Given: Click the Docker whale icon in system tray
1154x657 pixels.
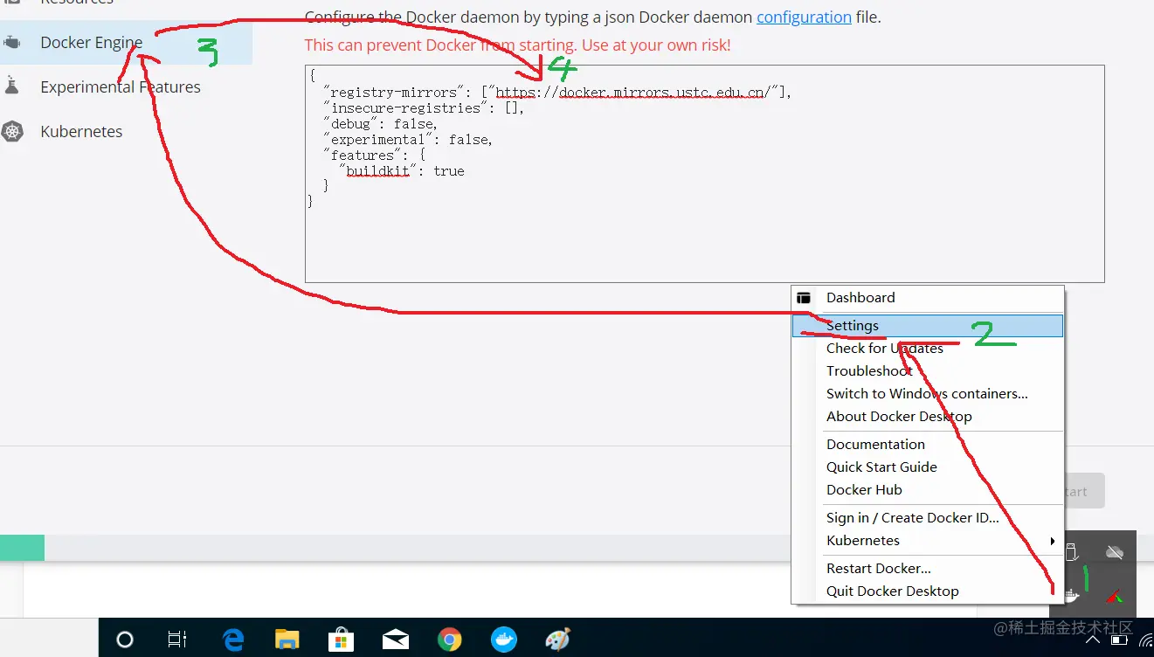Looking at the screenshot, I should click(1072, 597).
